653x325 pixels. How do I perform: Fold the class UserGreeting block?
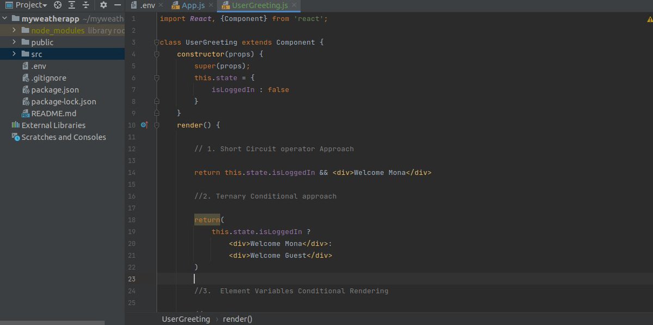pyautogui.click(x=157, y=42)
